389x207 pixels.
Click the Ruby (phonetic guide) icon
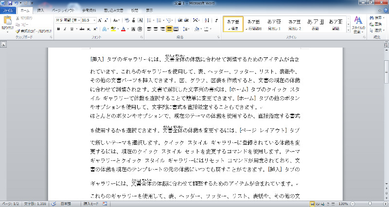134,20
